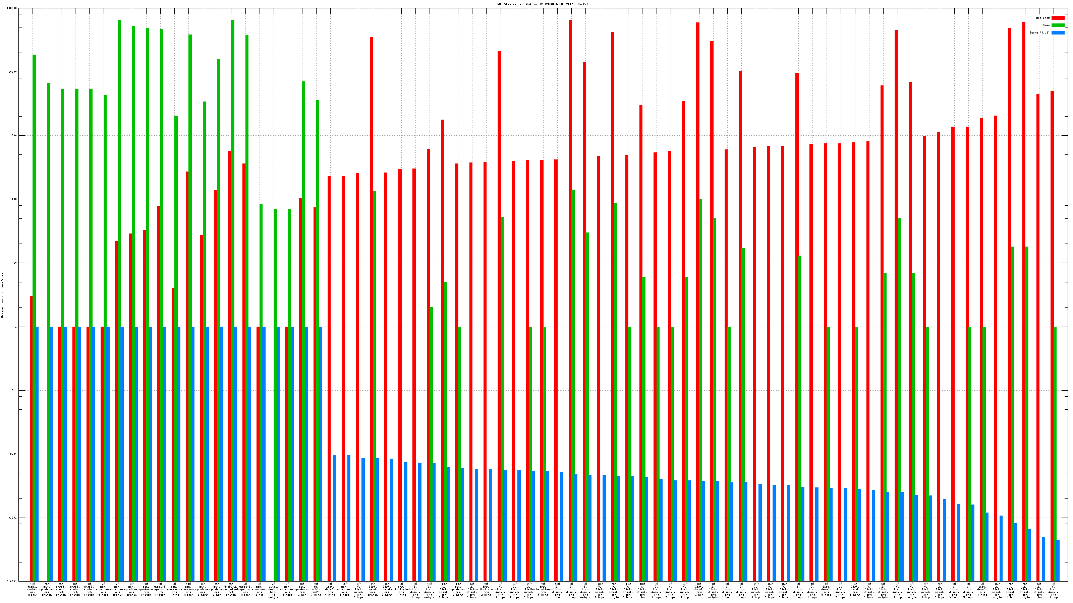Click the green Spam legend swatch
This screenshot has width=1073, height=603.
(x=1058, y=25)
